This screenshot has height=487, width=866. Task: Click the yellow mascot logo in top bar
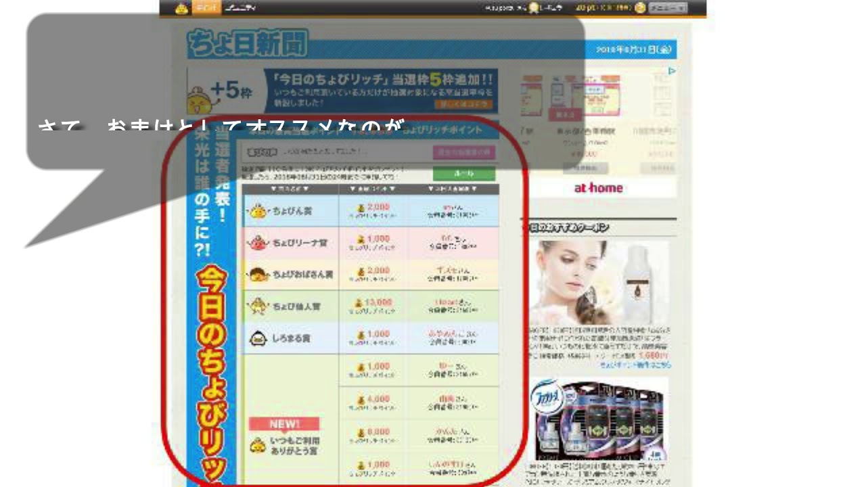tap(181, 8)
